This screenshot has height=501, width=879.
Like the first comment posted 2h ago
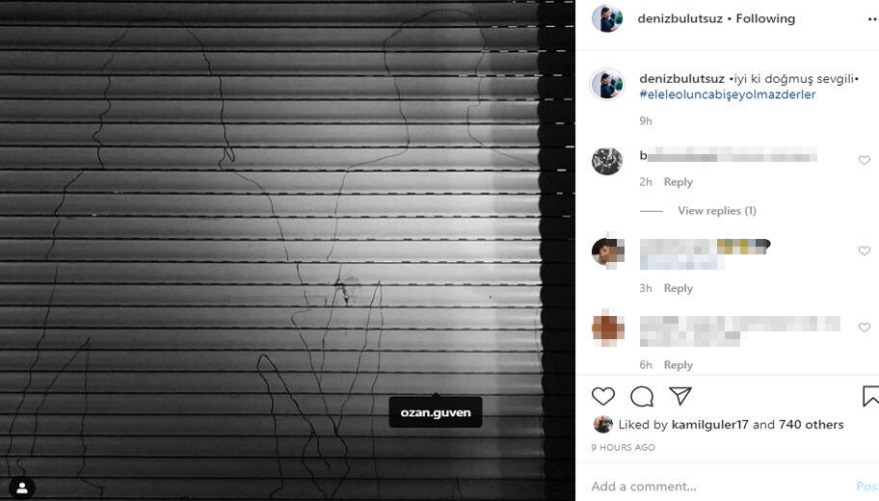(864, 160)
